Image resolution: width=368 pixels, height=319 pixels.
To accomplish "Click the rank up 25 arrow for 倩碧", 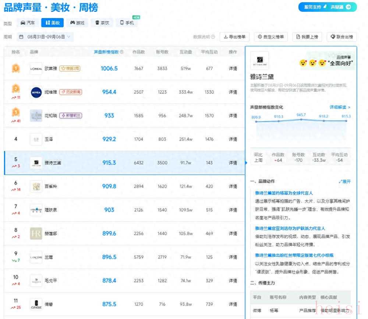I will (x=13, y=308).
